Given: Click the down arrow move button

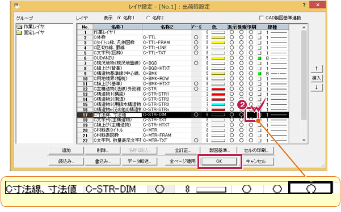Looking at the screenshot, I should pos(317,87).
